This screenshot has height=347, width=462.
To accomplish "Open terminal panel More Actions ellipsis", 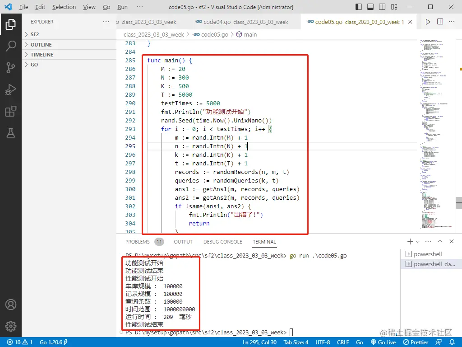I will coord(428,242).
